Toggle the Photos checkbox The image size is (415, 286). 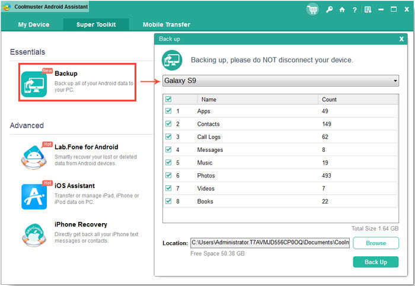point(168,176)
